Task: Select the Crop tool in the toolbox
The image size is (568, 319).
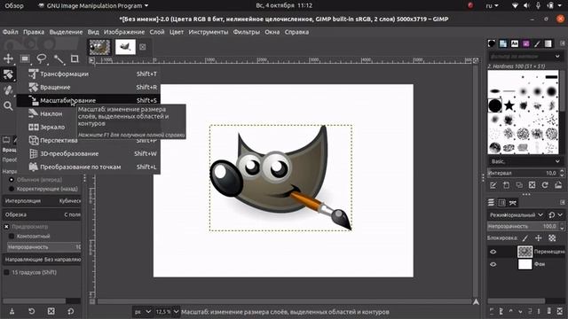Action: tap(75, 59)
